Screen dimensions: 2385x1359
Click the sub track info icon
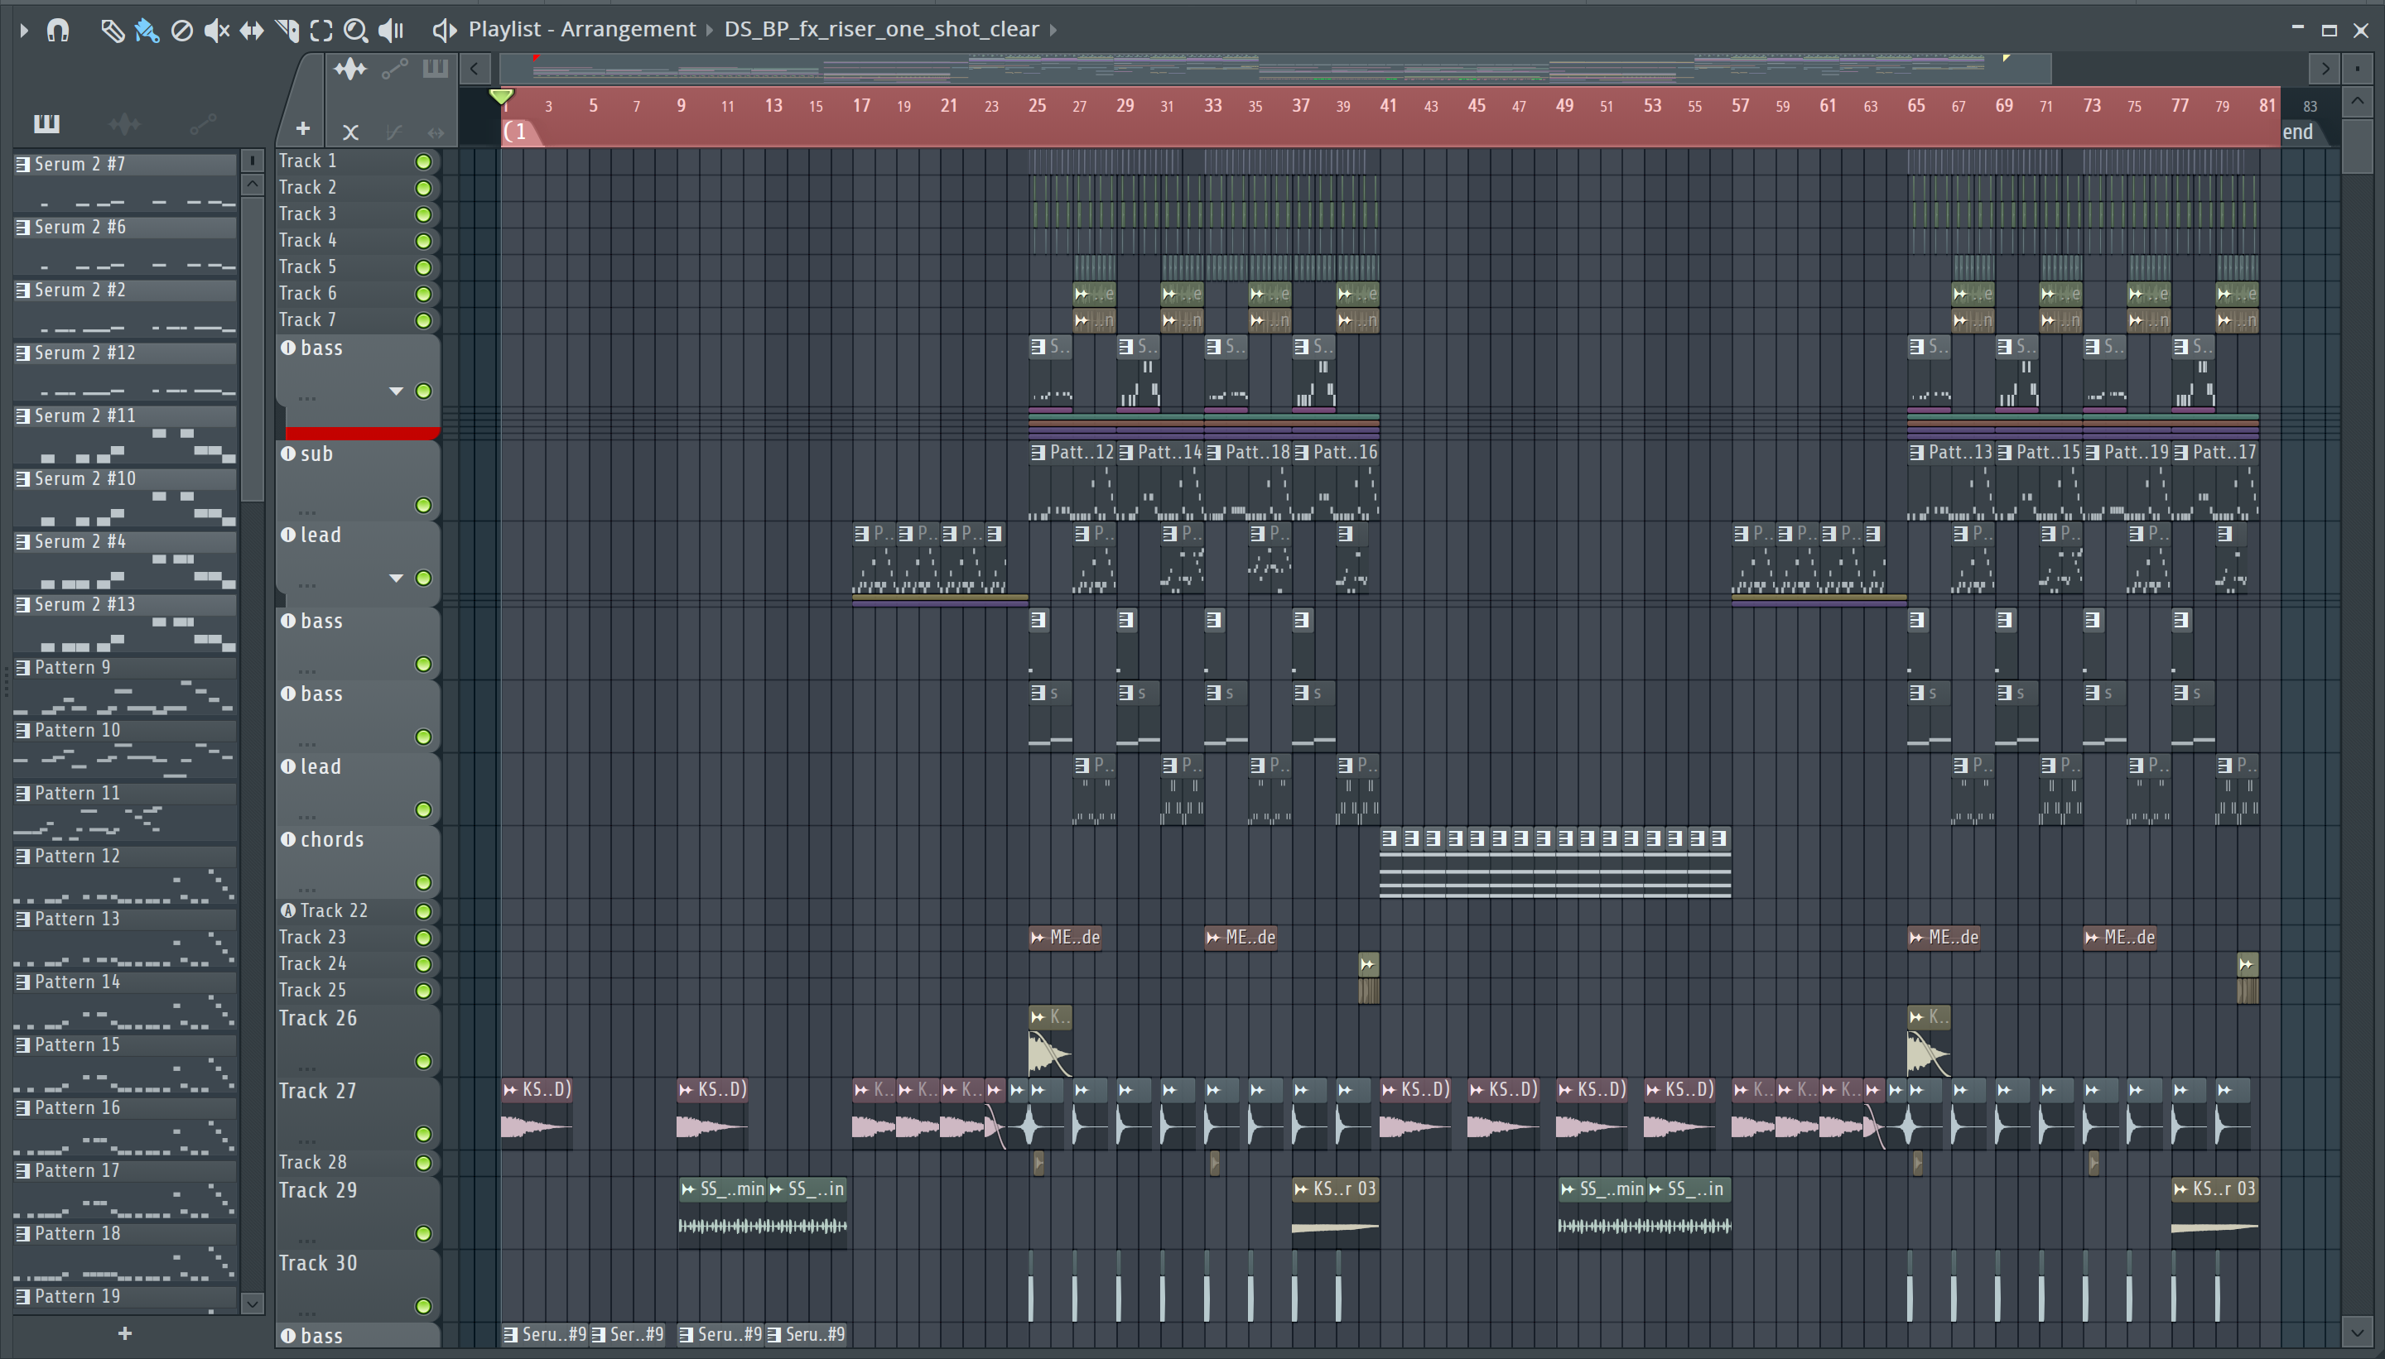(287, 454)
